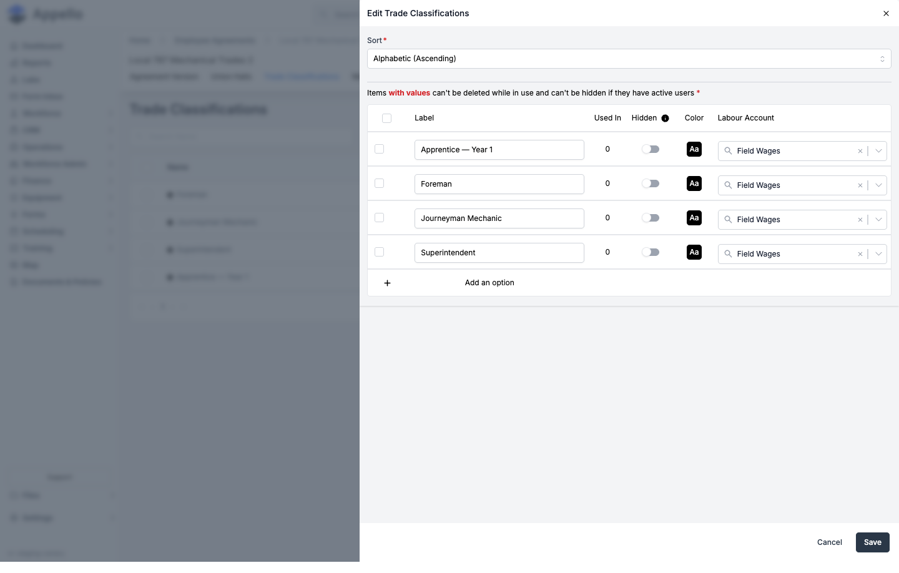Click the Add an option text
This screenshot has width=899, height=573.
(489, 283)
